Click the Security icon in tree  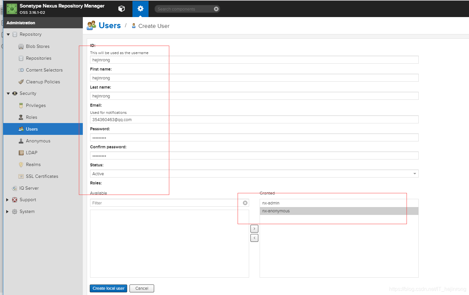pos(15,94)
